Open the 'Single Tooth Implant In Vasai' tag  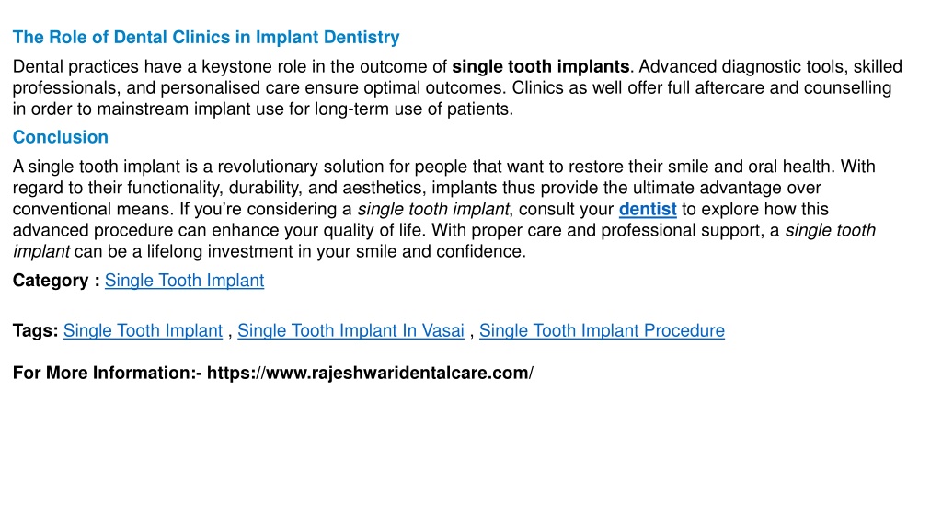coord(350,330)
